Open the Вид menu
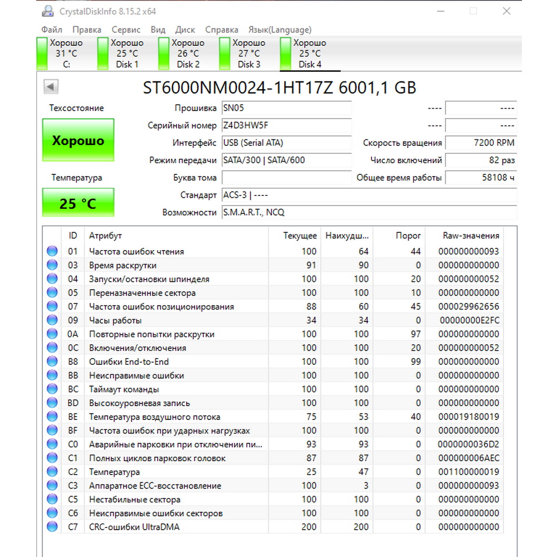The height and width of the screenshot is (557, 557). pos(158,30)
